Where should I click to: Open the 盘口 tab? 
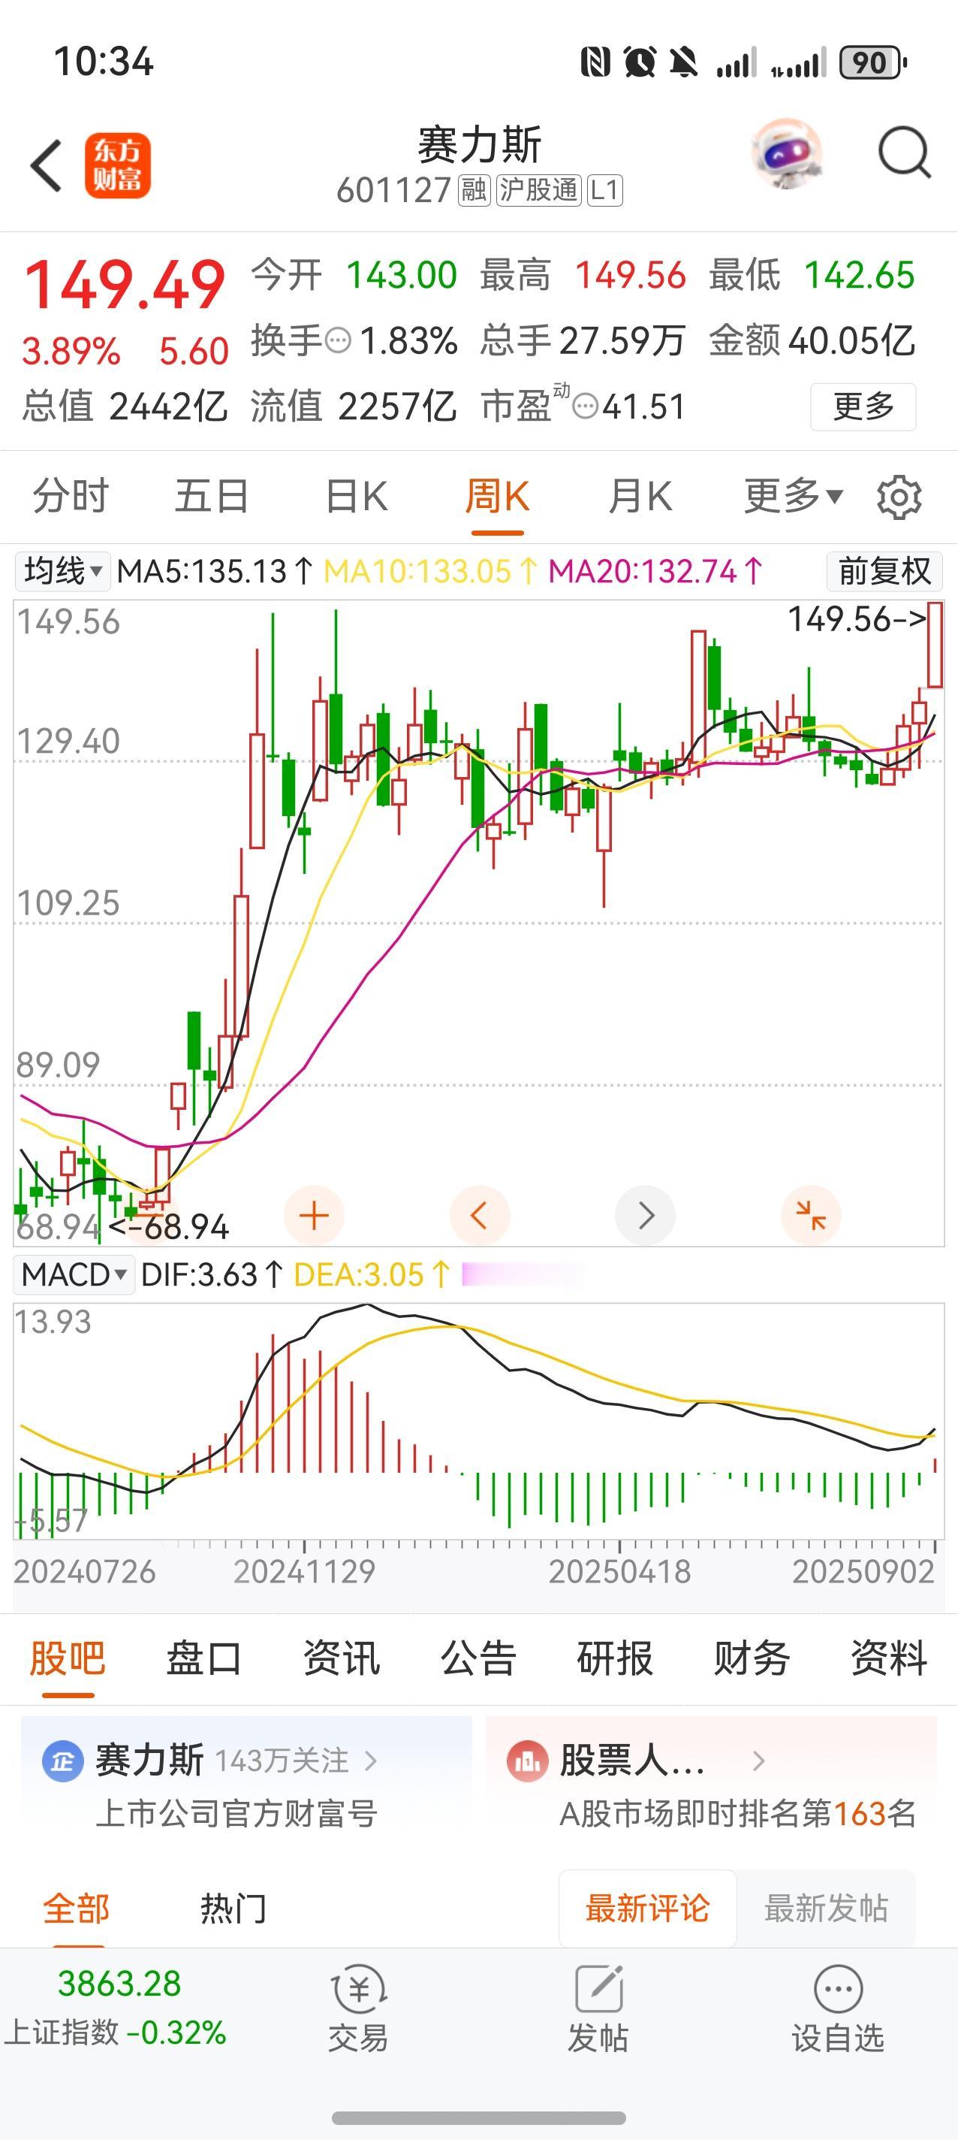click(x=204, y=1659)
